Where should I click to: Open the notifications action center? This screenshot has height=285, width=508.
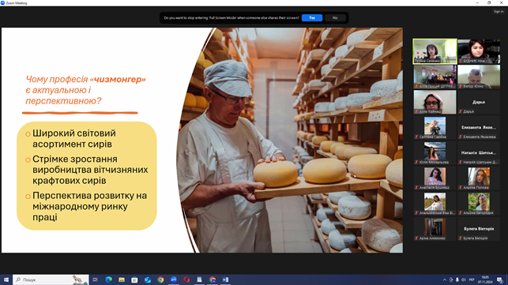[x=500, y=279]
